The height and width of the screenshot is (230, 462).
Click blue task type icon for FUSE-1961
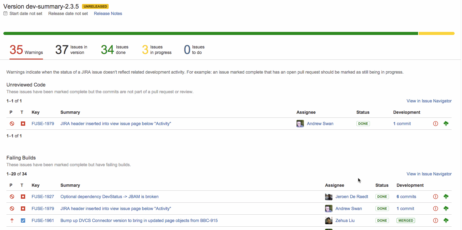point(23,220)
